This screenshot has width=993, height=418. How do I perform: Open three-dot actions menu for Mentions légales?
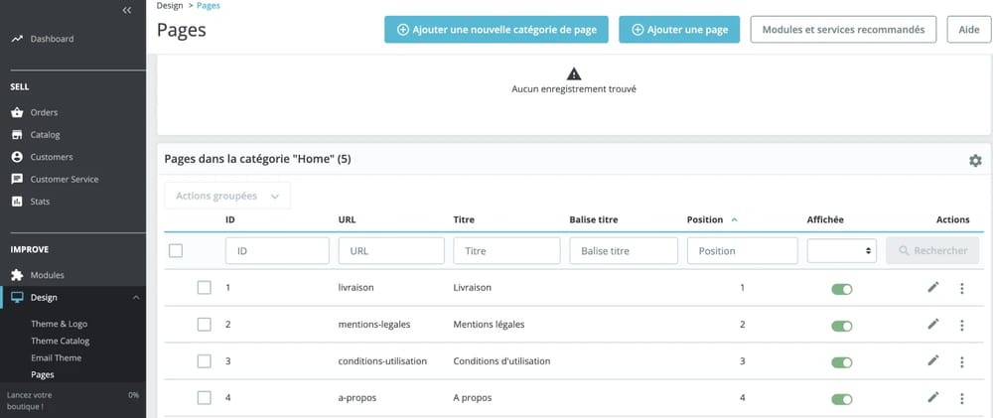961,325
